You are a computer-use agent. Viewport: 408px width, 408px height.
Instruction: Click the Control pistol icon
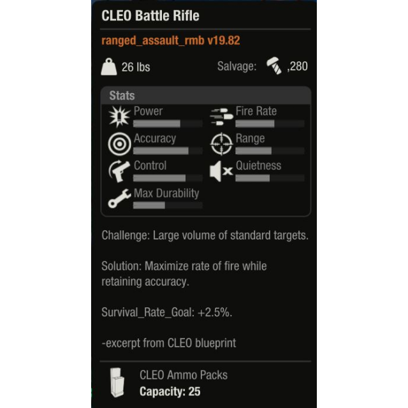(x=119, y=171)
